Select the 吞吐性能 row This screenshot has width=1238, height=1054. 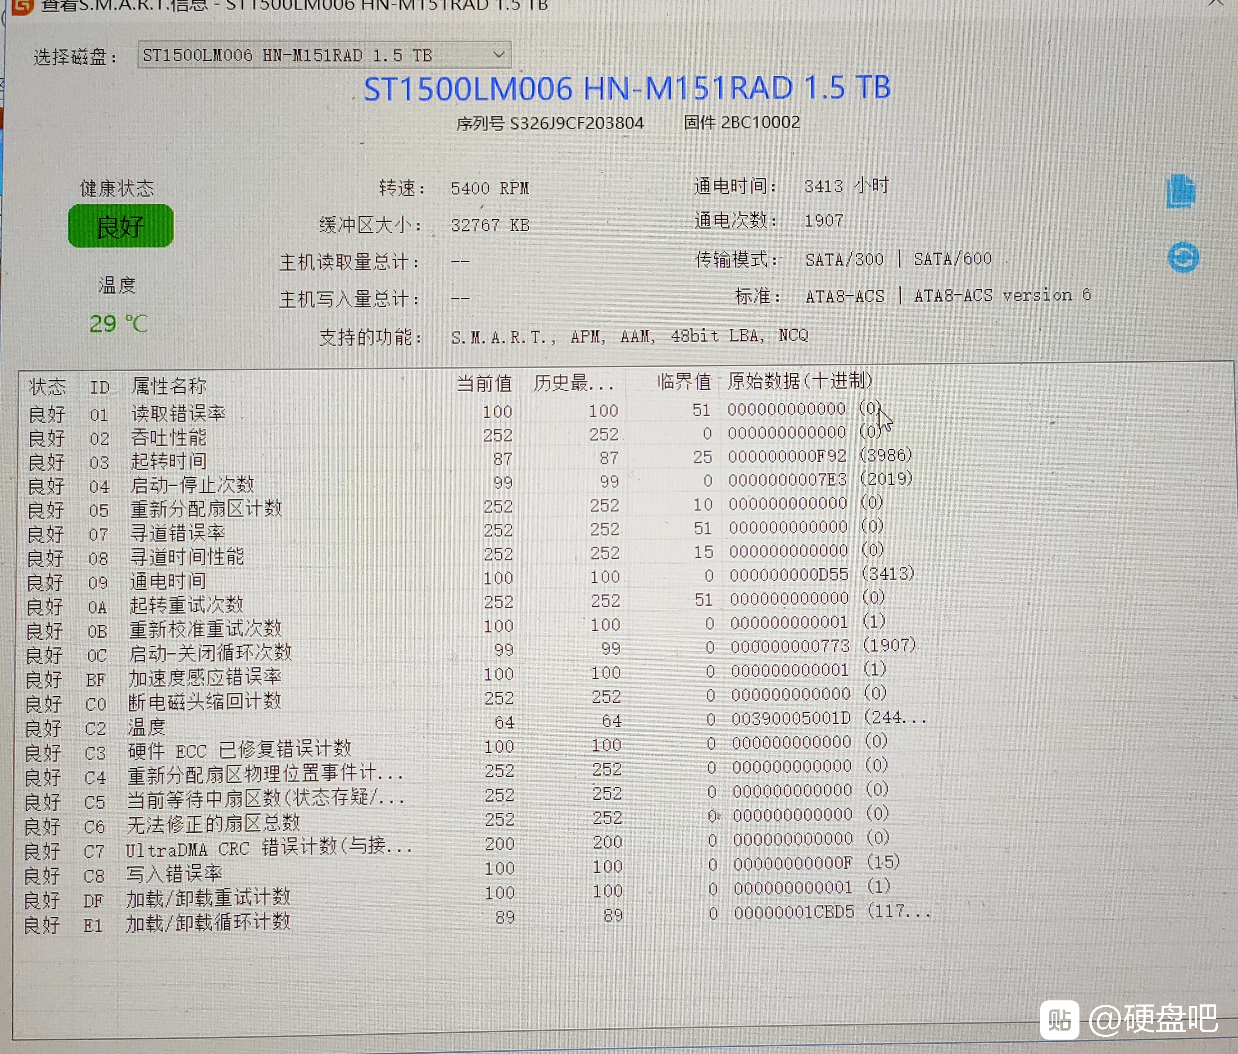pos(478,435)
